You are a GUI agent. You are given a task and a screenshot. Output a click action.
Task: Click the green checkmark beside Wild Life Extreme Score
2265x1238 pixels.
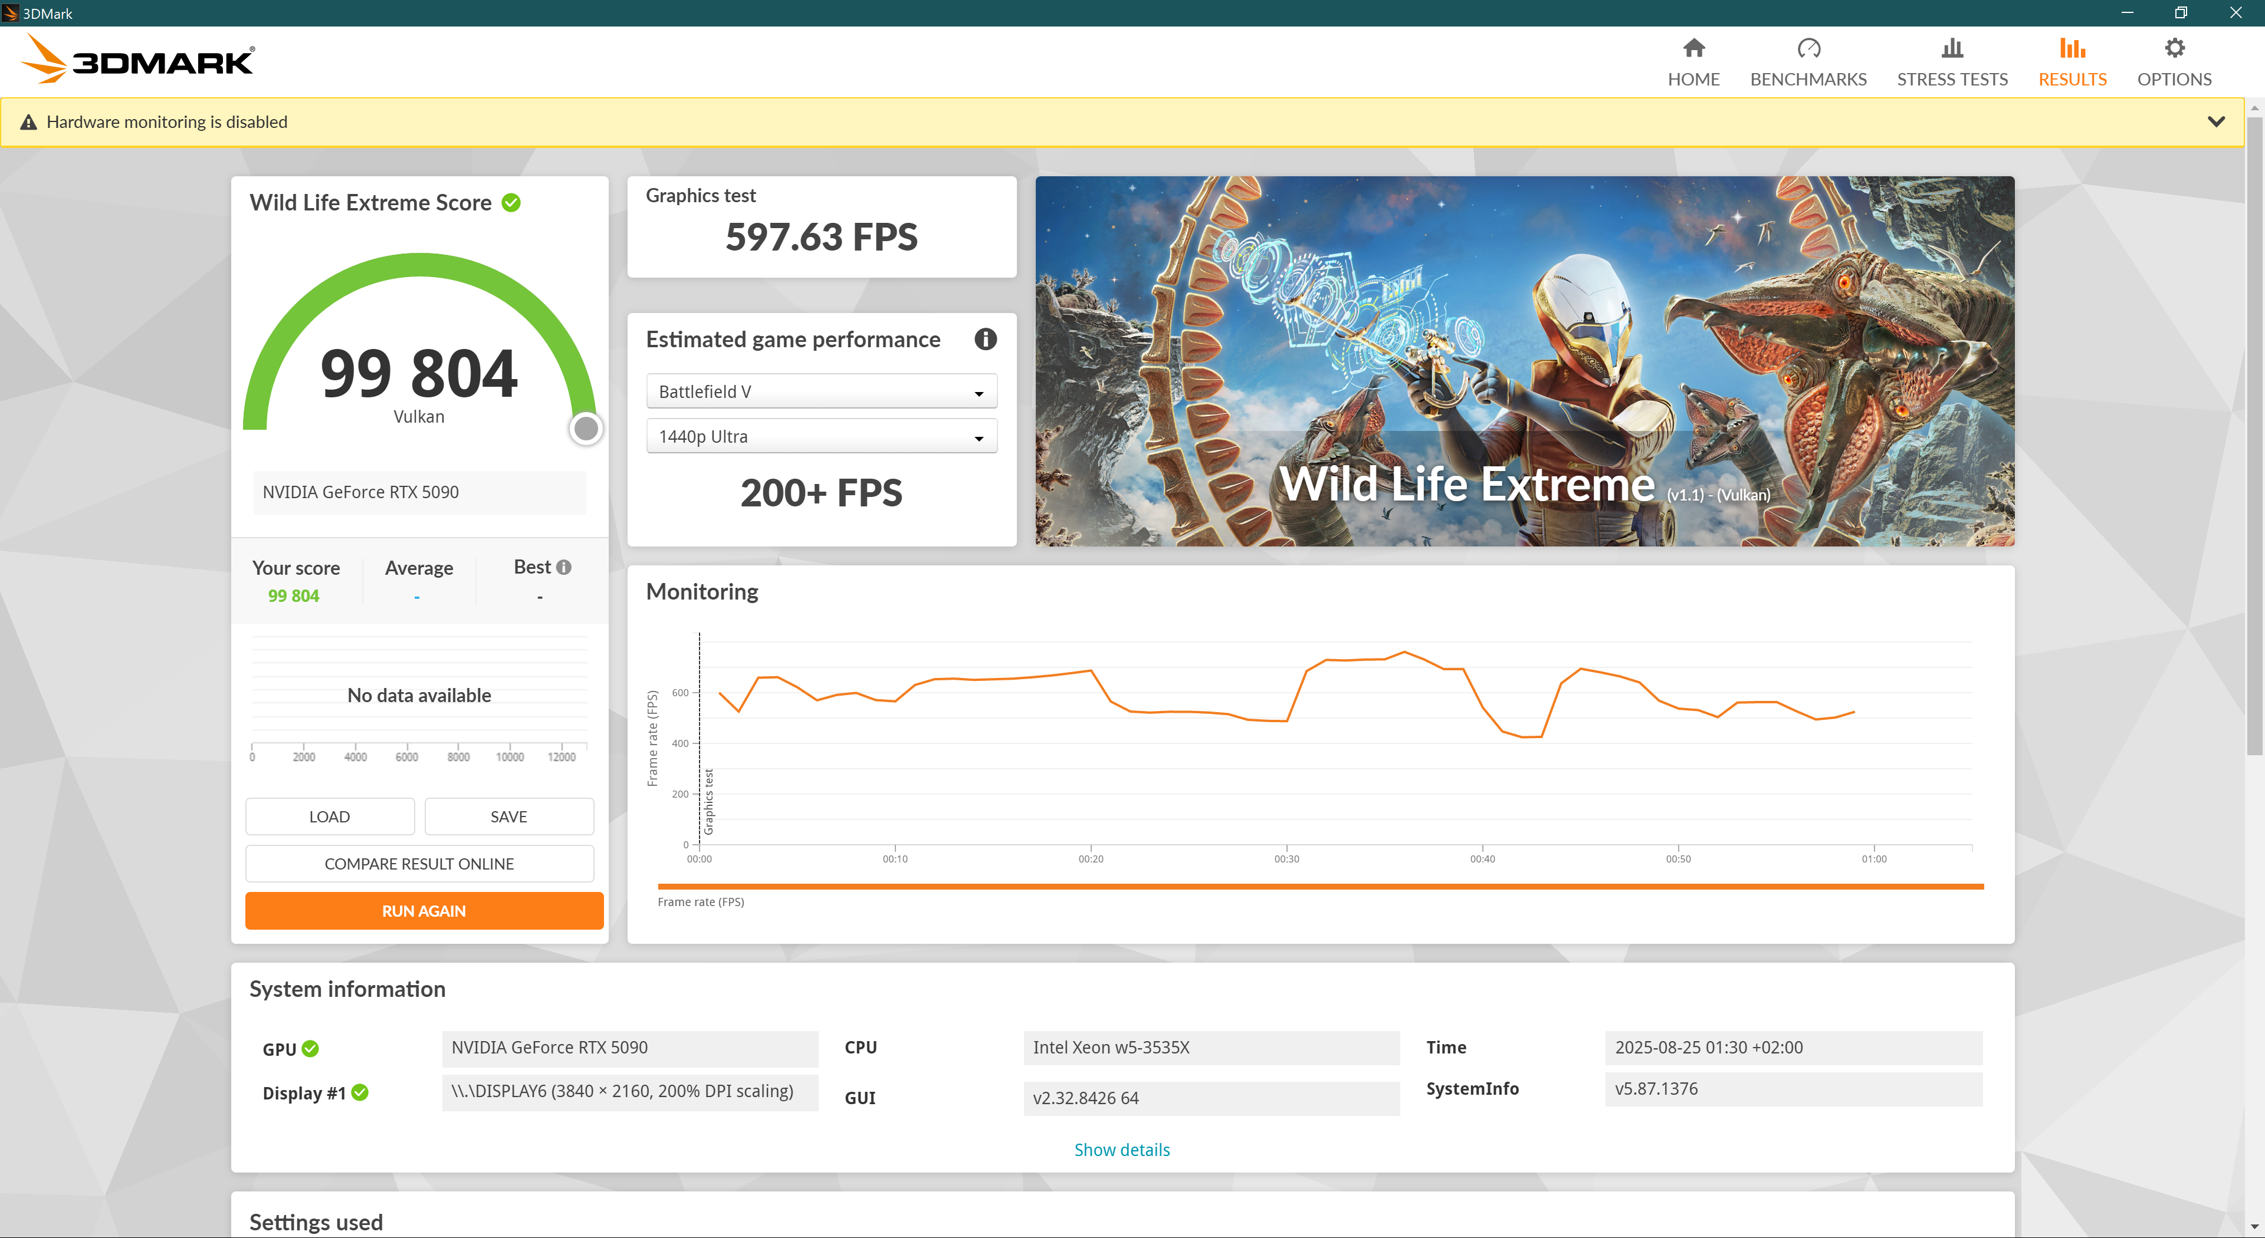(x=511, y=203)
